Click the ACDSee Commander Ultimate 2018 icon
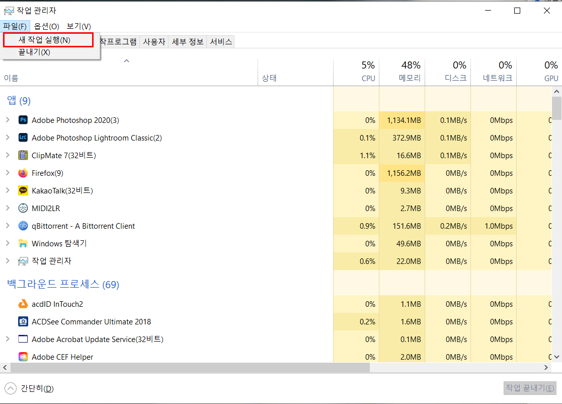The width and height of the screenshot is (562, 404). click(x=23, y=321)
